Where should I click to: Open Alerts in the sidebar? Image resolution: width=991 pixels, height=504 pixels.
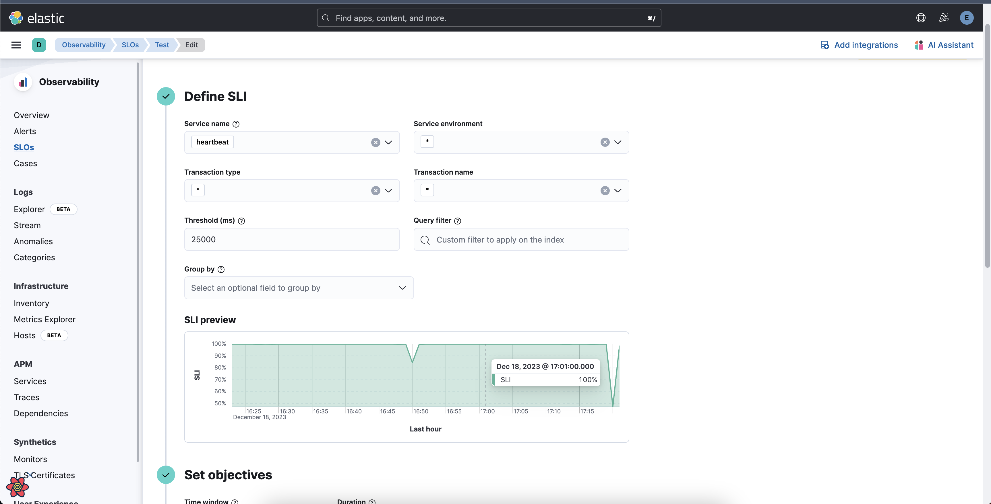coord(25,131)
